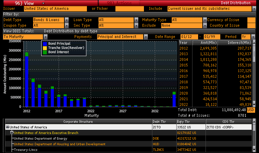The image size is (259, 153).
Task: Click the blue Bond Principal legend swatch
Action: click(45, 44)
